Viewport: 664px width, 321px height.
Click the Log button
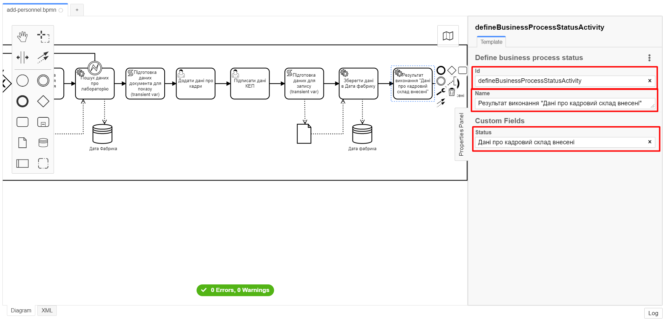[653, 313]
